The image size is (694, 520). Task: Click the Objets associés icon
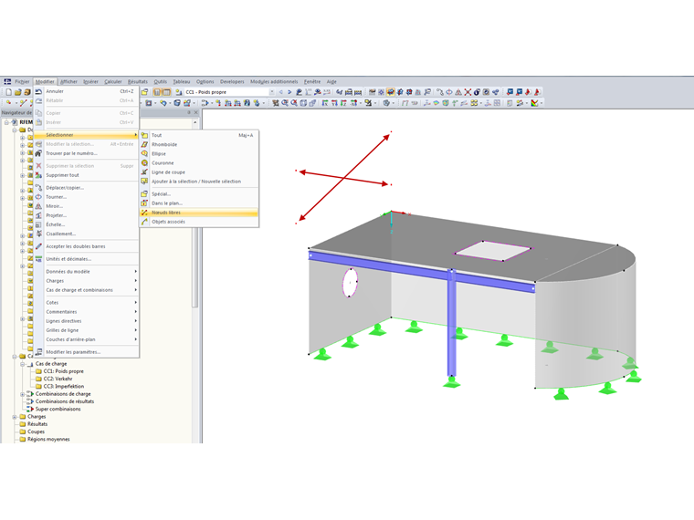click(x=144, y=222)
